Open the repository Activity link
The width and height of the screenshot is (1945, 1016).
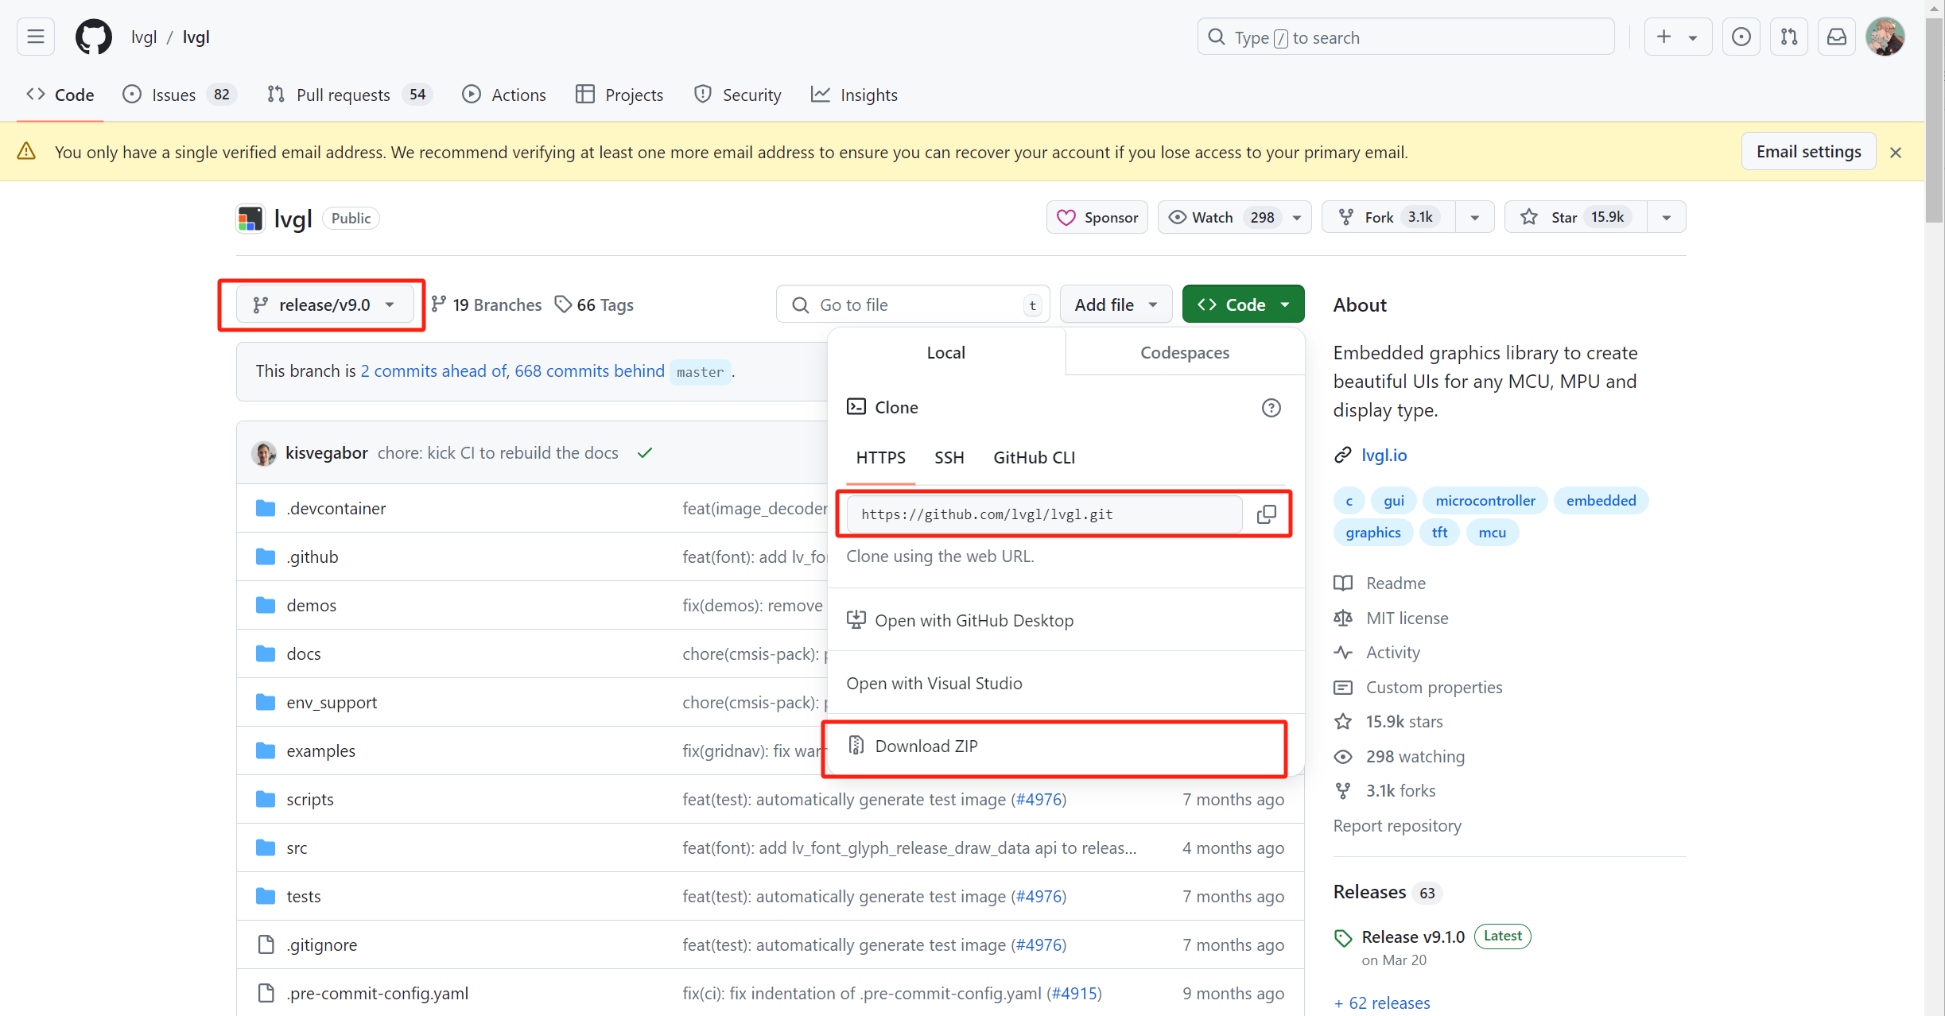click(x=1392, y=652)
